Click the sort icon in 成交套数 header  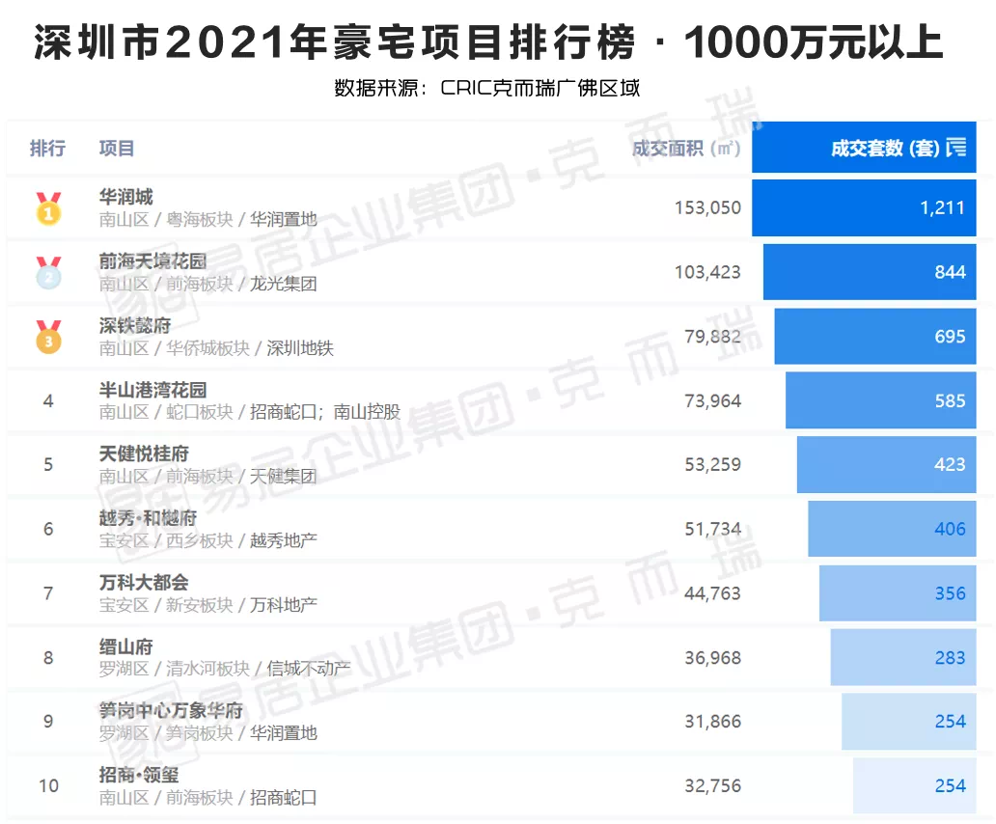coord(956,148)
